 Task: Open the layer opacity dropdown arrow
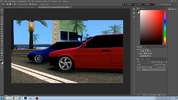click(166, 65)
